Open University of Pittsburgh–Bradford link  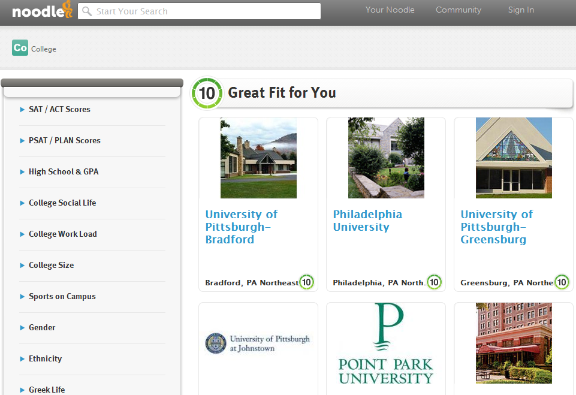(242, 227)
